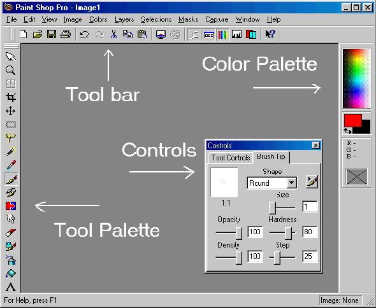This screenshot has width=376, height=308.
Task: Switch to the Tool Controls tab
Action: [231, 158]
